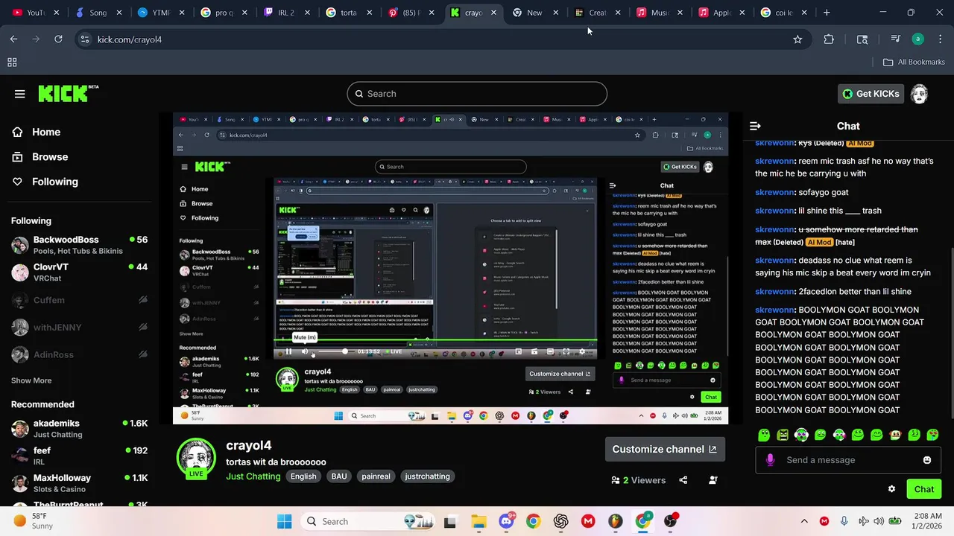Click the English tag
The width and height of the screenshot is (954, 536).
[x=303, y=476]
